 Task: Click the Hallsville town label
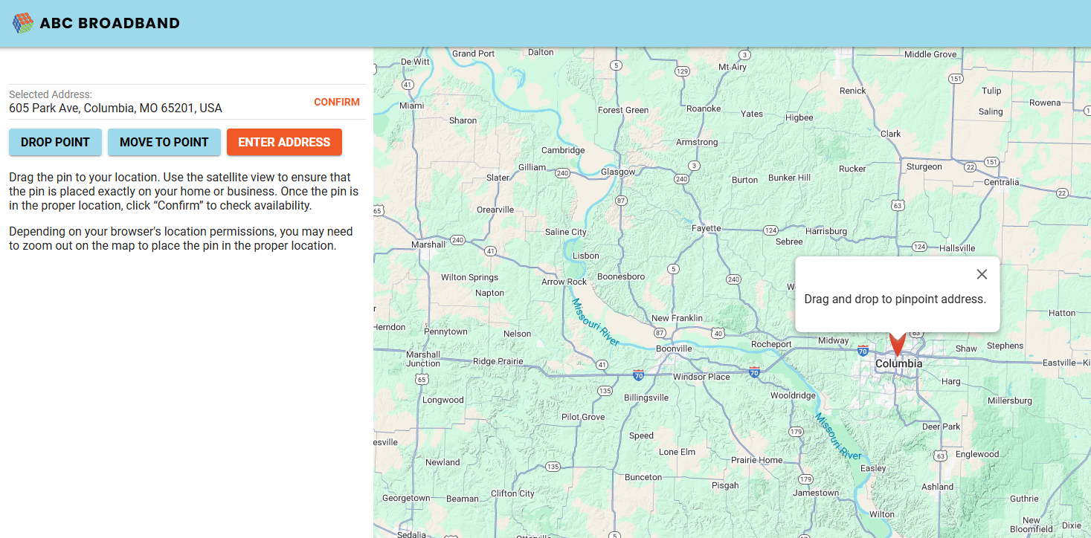click(x=957, y=248)
